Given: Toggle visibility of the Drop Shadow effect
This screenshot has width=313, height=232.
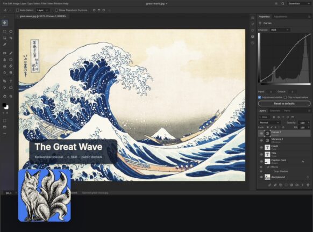Looking at the screenshot, I should pyautogui.click(x=261, y=171).
